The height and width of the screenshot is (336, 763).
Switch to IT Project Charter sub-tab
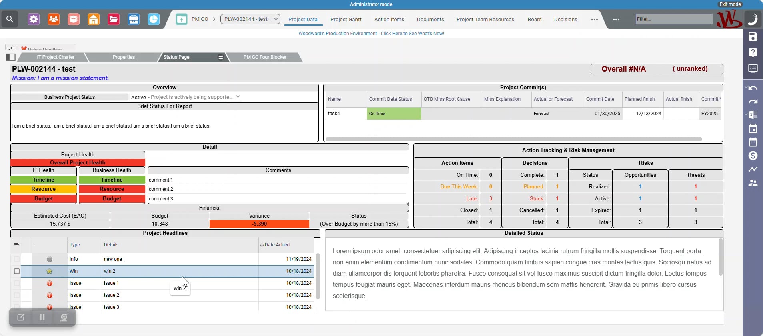coord(56,57)
